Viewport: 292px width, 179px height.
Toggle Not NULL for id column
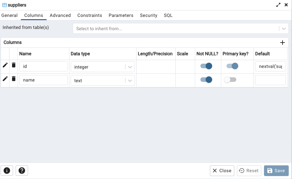click(206, 66)
